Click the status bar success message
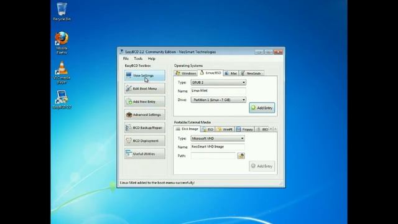Screen dimensions: 398x224 coord(157,182)
